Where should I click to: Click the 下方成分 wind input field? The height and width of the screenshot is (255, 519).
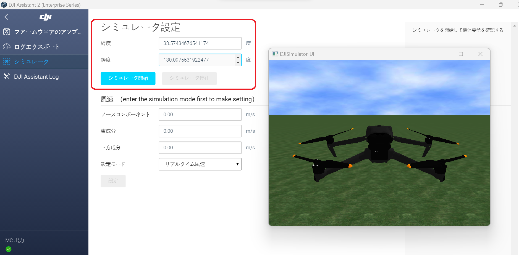point(200,148)
